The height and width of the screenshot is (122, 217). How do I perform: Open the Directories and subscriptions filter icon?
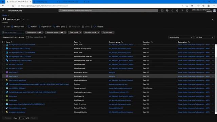167,11
